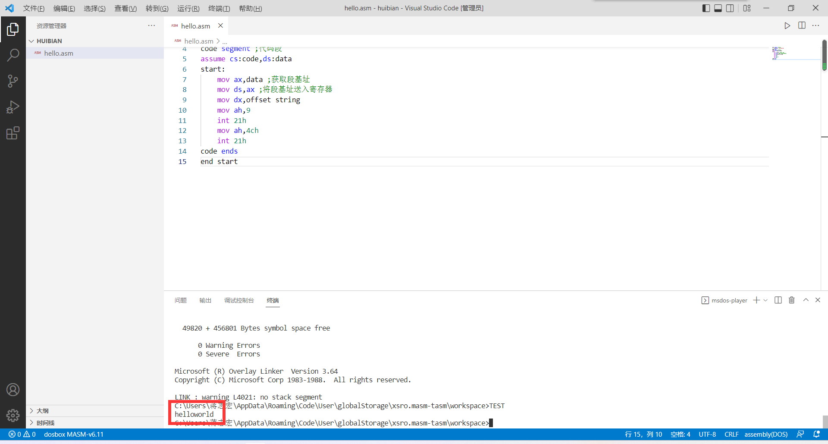Switch to the Output panel tab
The image size is (828, 444).
pyautogui.click(x=205, y=300)
